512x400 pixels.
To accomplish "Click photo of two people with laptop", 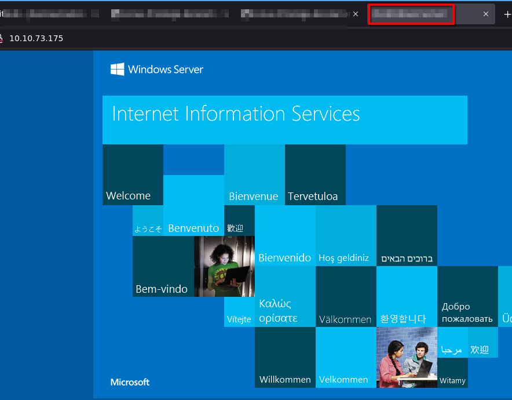I will click(x=407, y=357).
